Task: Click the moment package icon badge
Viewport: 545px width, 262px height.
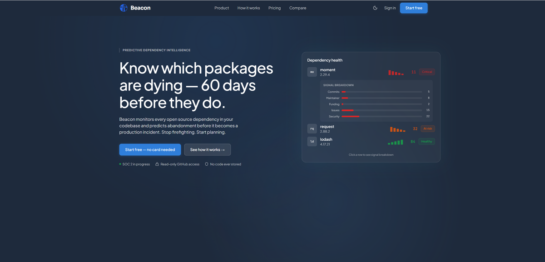Action: click(312, 72)
